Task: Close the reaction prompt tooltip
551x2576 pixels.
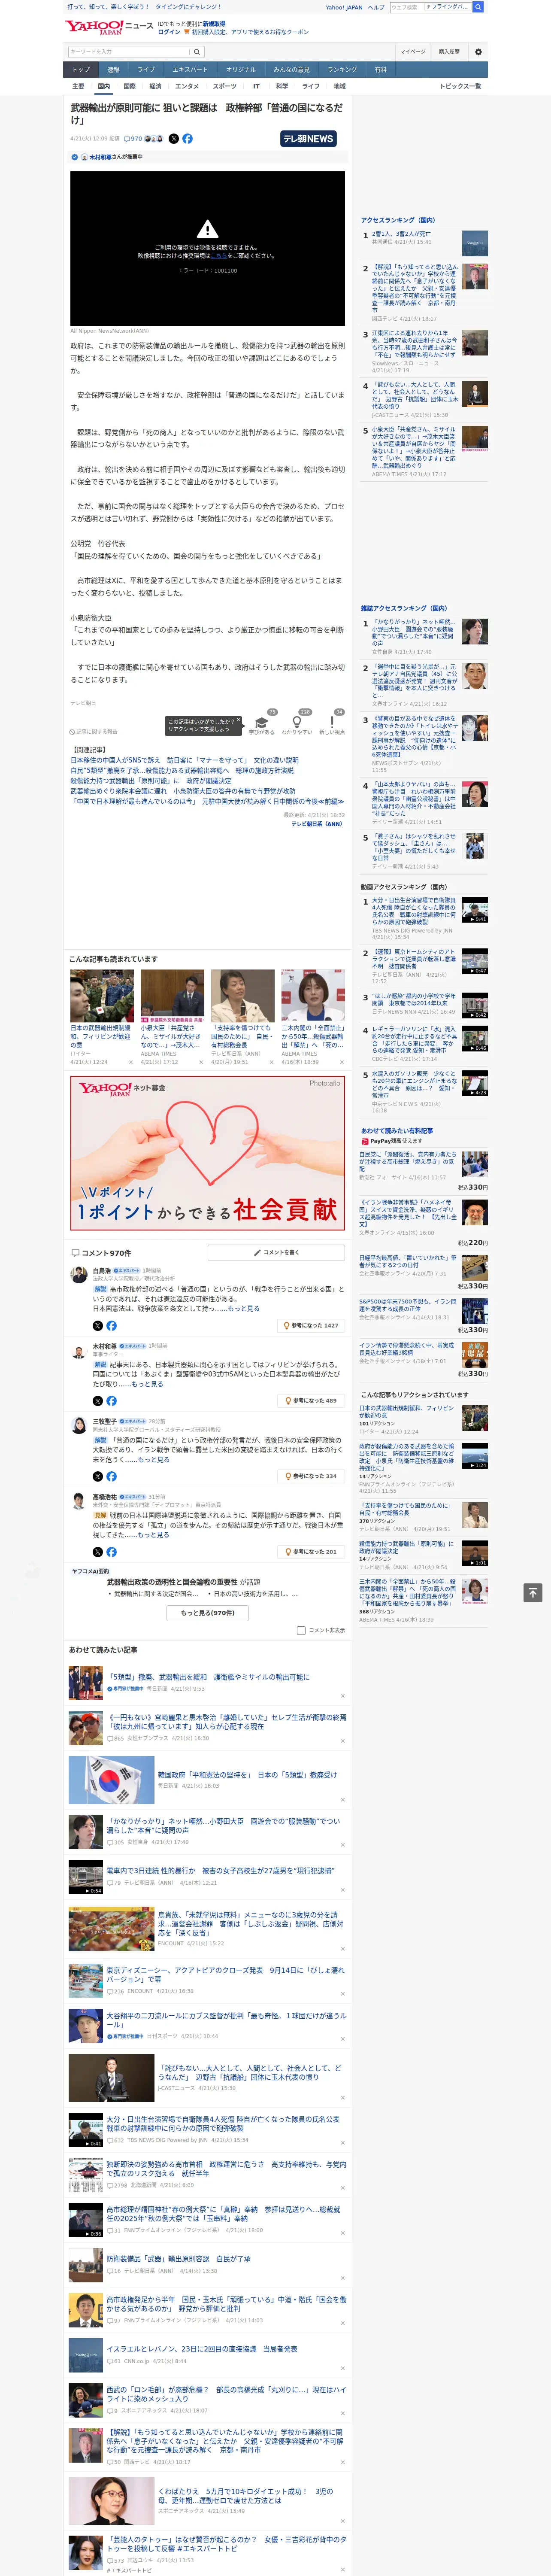Action: (238, 721)
